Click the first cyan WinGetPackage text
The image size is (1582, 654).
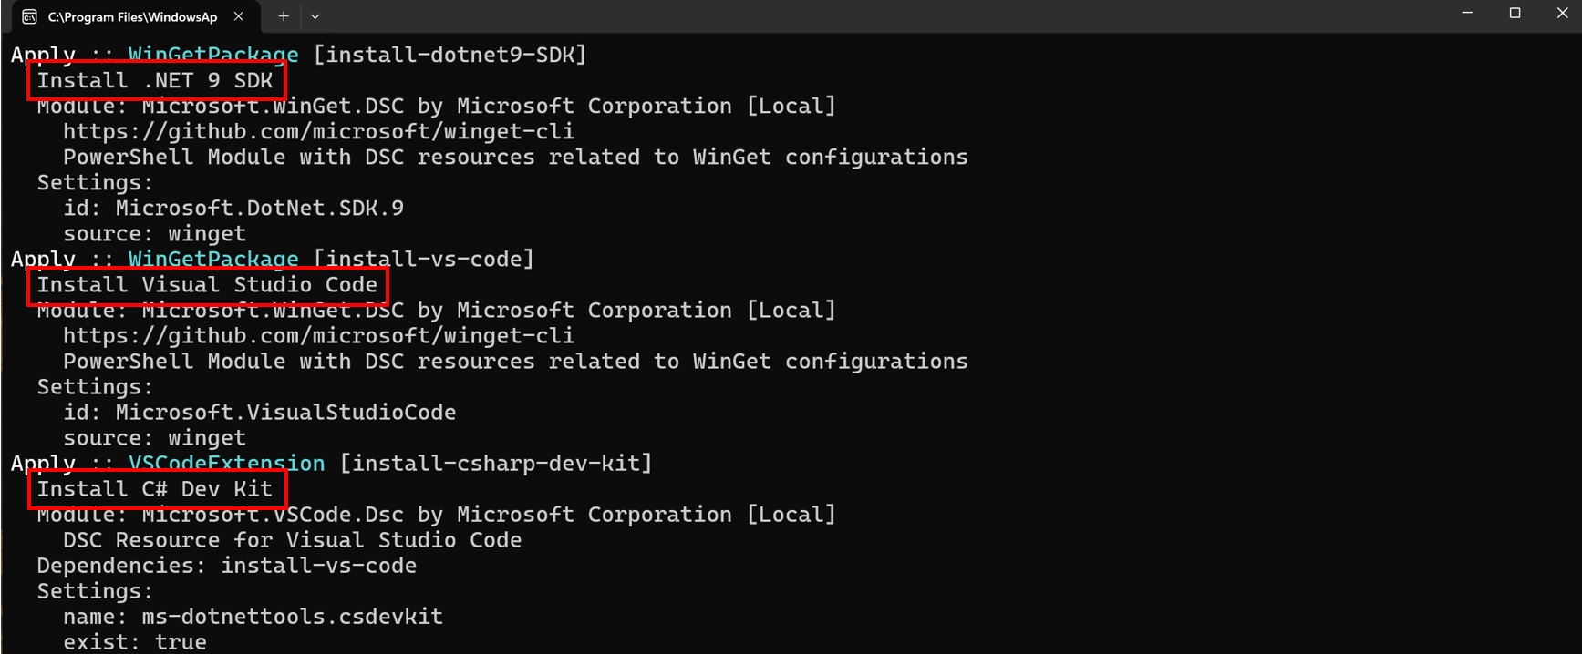(212, 55)
